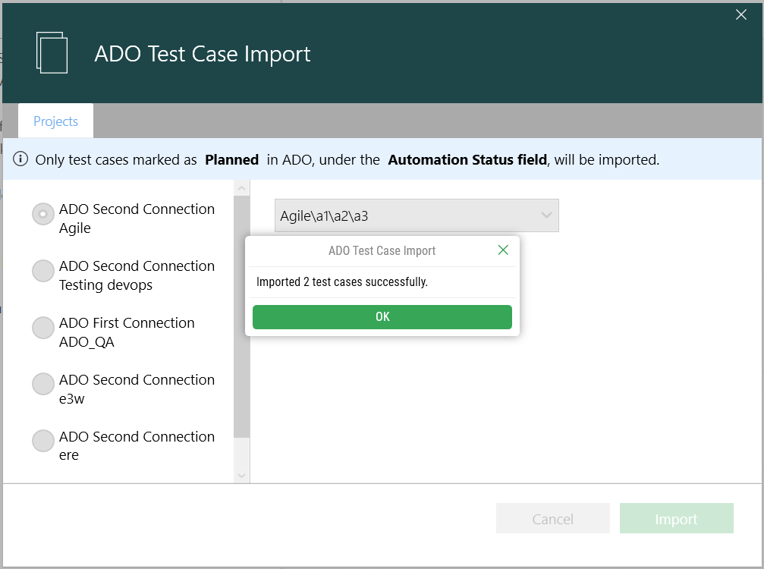Click the scrollbar up arrow
764x569 pixels.
241,187
